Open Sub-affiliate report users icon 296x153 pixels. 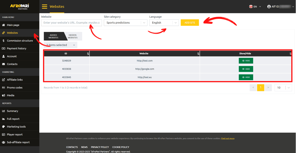[x=4, y=142]
